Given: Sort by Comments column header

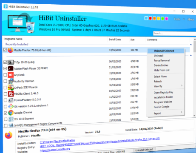Looking at the screenshot, I should [x=152, y=40].
